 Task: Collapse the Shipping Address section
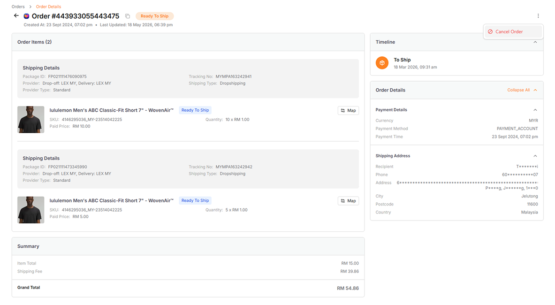click(x=535, y=156)
